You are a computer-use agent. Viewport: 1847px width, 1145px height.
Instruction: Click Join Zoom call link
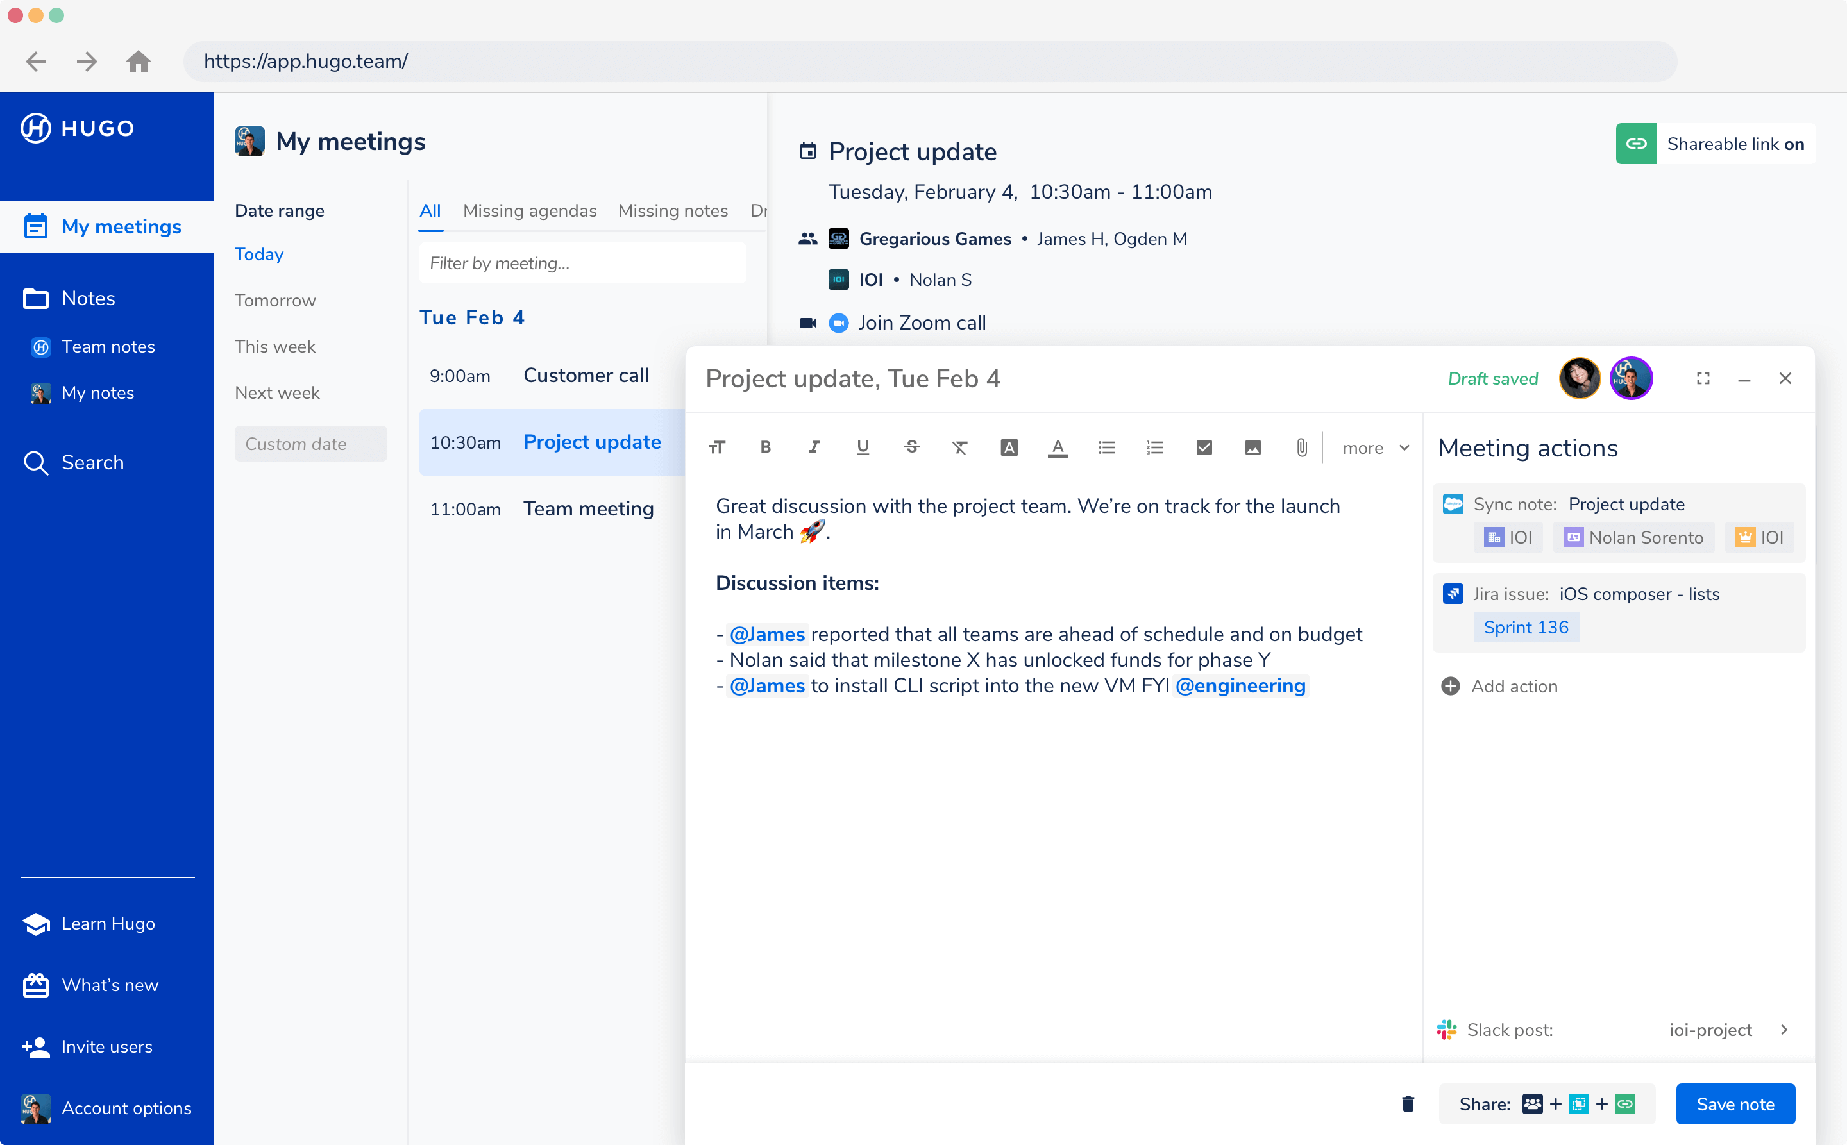921,323
